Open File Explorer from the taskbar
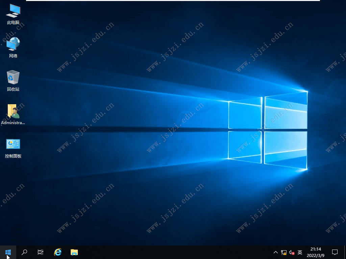 coord(74,252)
